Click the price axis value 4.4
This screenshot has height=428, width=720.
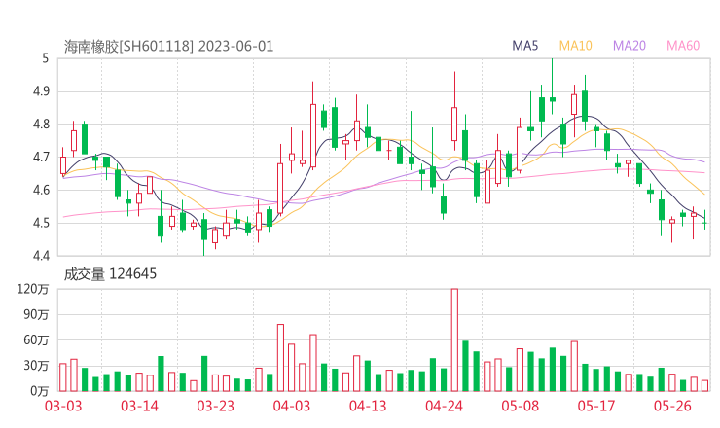[x=41, y=255]
